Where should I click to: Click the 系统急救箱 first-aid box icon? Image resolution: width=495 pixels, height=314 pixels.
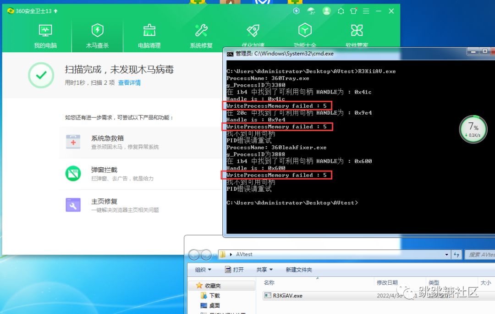73,142
